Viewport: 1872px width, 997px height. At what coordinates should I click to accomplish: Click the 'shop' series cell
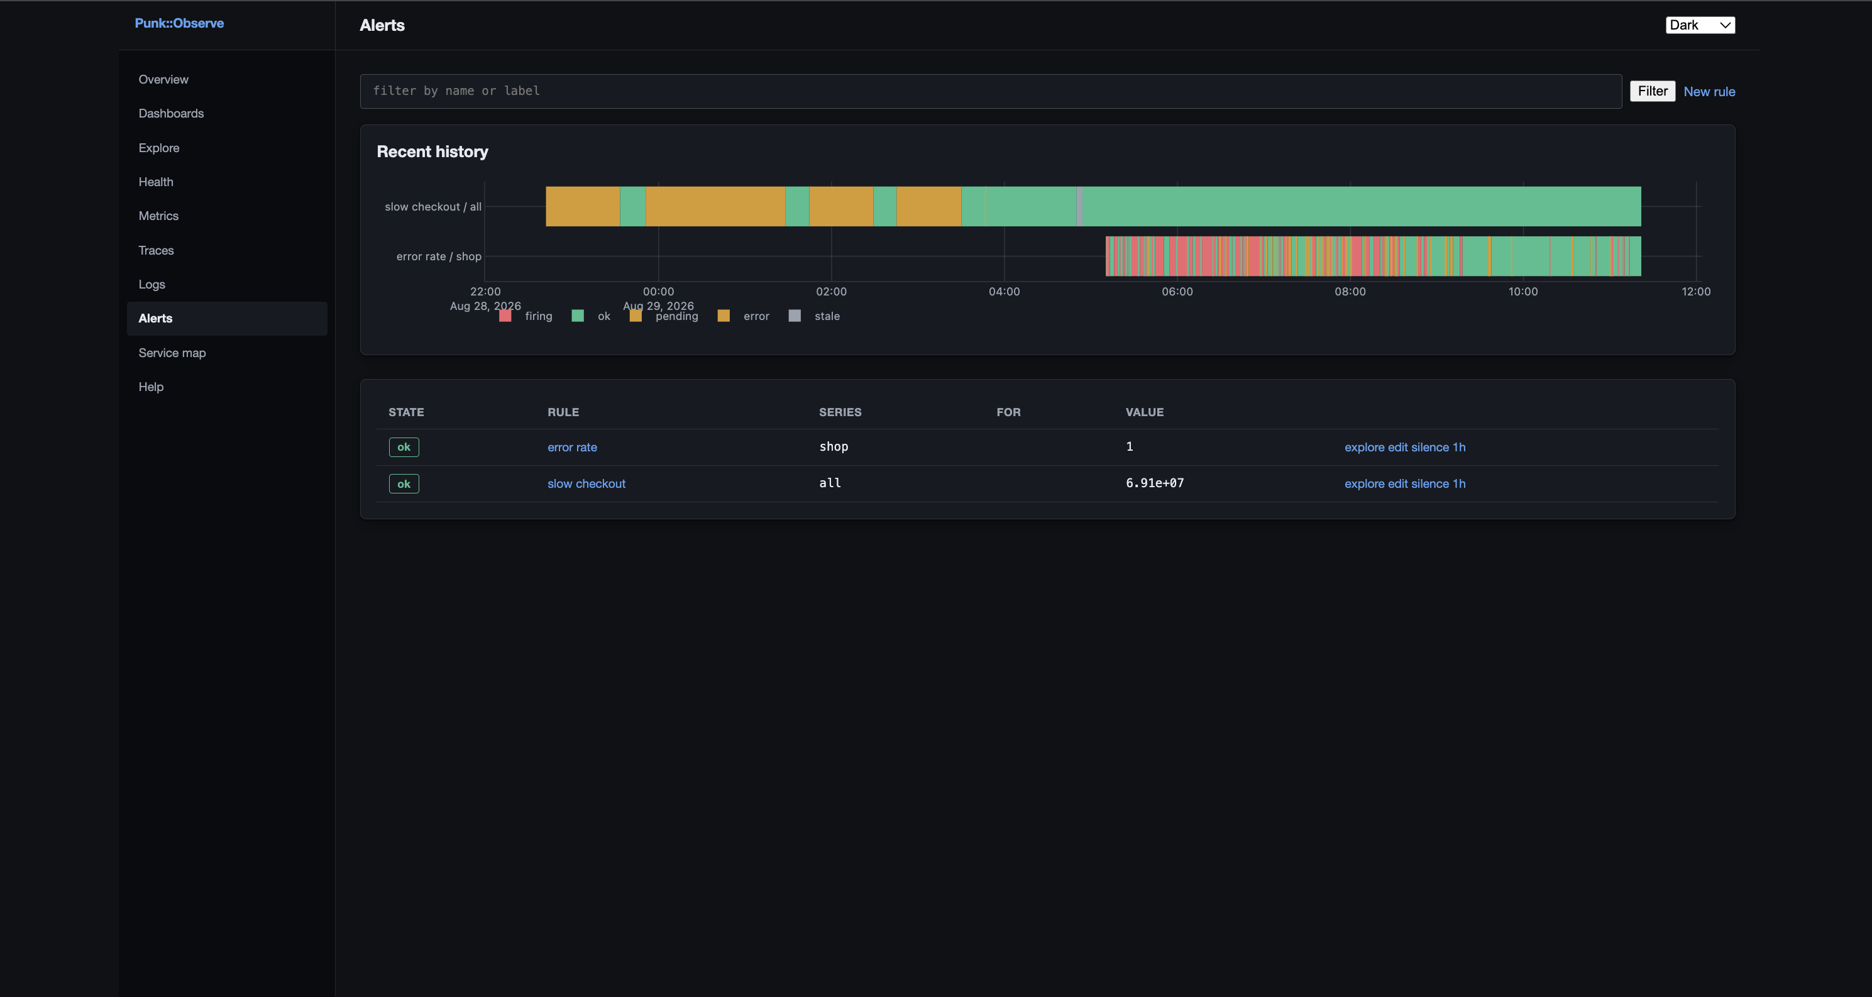click(834, 446)
